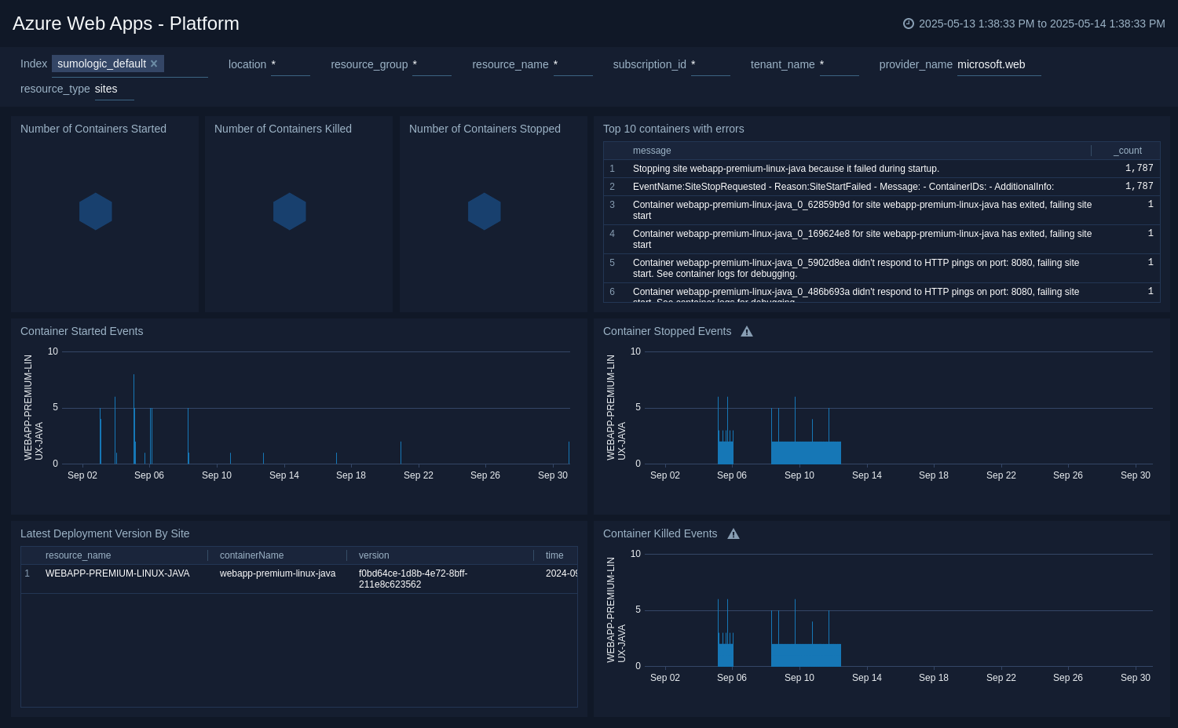Image resolution: width=1178 pixels, height=728 pixels.
Task: Click the hexagon in Number of Containers Started
Action: pyautogui.click(x=96, y=212)
